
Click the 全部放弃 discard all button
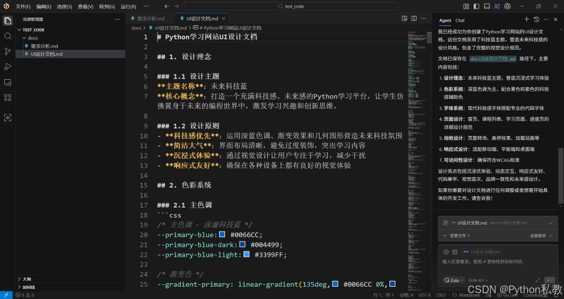pyautogui.click(x=538, y=235)
